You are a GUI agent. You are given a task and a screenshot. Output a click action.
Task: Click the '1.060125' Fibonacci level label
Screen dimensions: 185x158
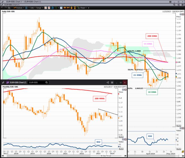(x=139, y=88)
